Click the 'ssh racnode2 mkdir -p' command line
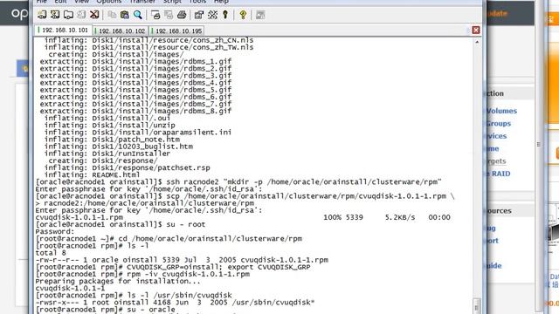 238,182
